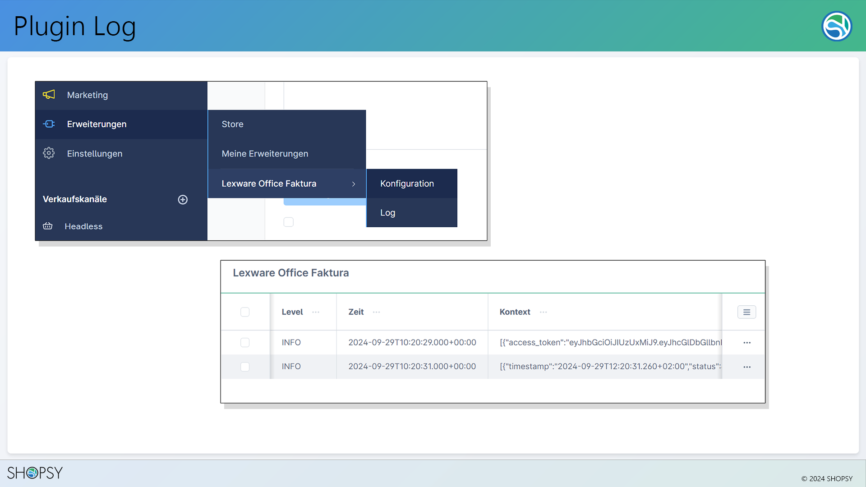Open the Marketing menu item
866x487 pixels.
[121, 95]
